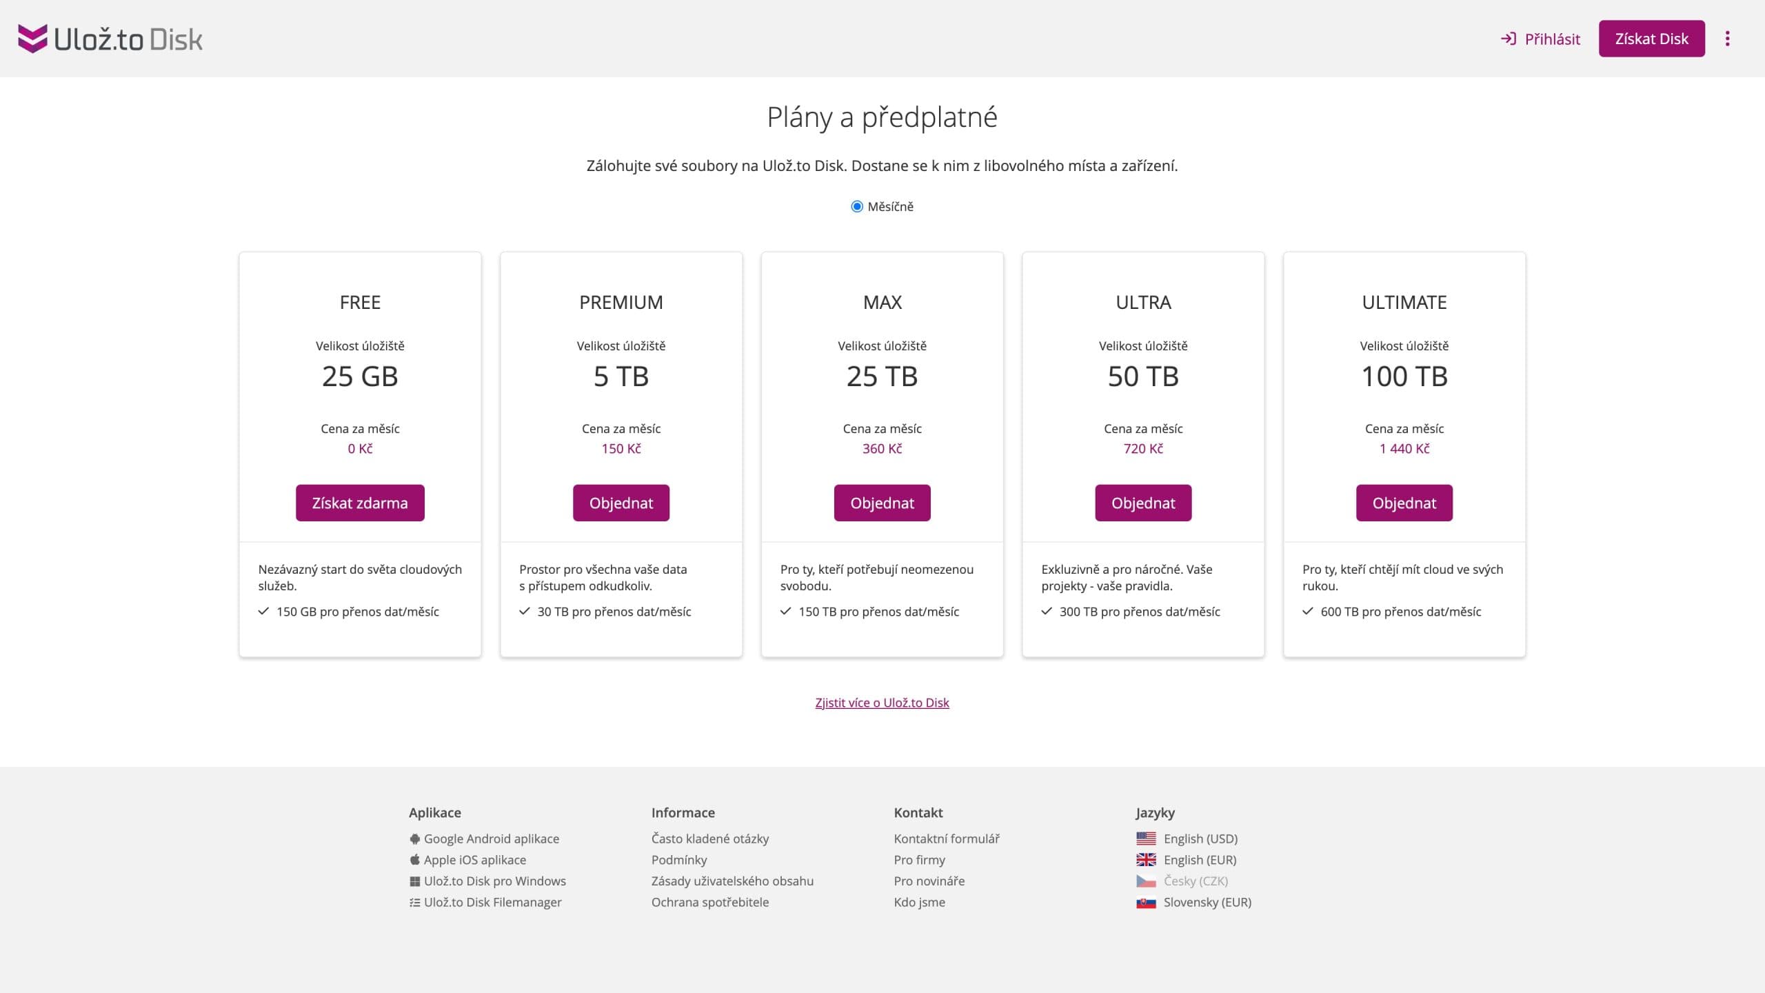
Task: Open the Kdo jsme link
Action: 920,903
